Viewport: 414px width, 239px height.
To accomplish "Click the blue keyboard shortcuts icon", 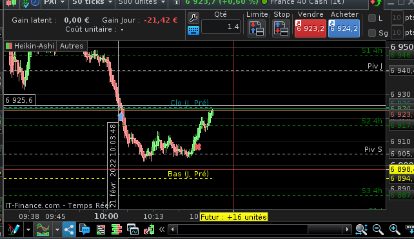I will [193, 30].
